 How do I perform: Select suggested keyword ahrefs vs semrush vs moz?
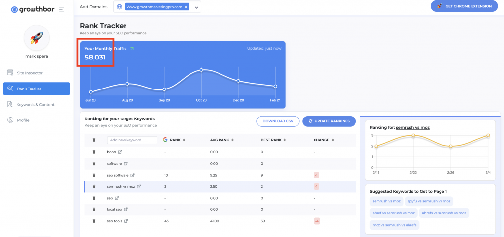444,213
